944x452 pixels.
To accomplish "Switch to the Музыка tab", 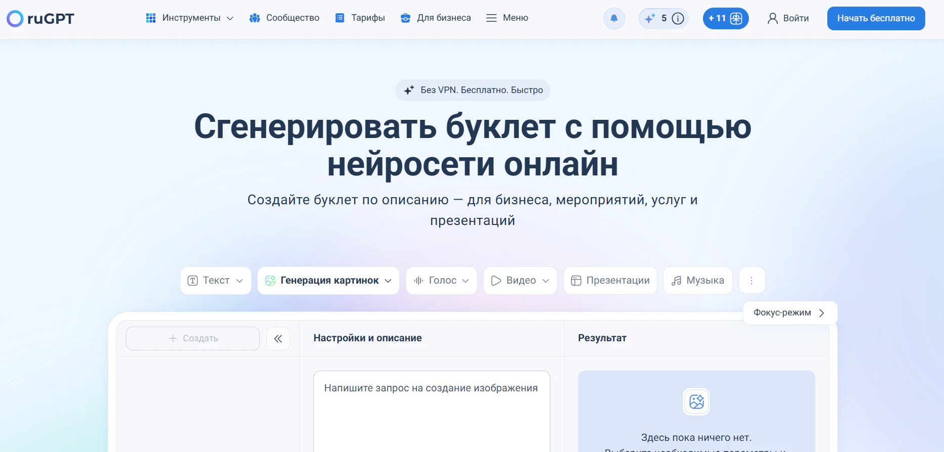I will point(698,281).
